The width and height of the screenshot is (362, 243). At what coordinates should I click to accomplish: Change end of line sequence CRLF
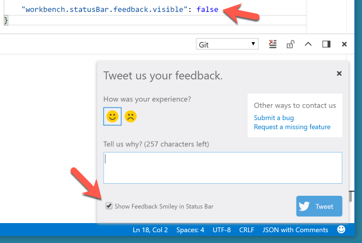[246, 230]
